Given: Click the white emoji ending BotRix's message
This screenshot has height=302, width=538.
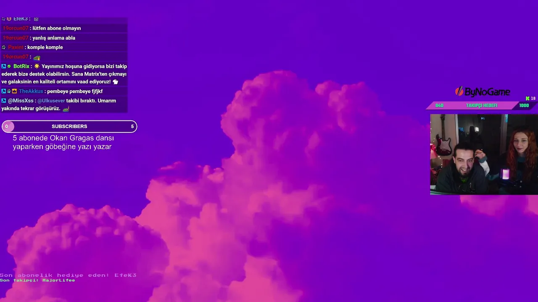Looking at the screenshot, I should 116,82.
